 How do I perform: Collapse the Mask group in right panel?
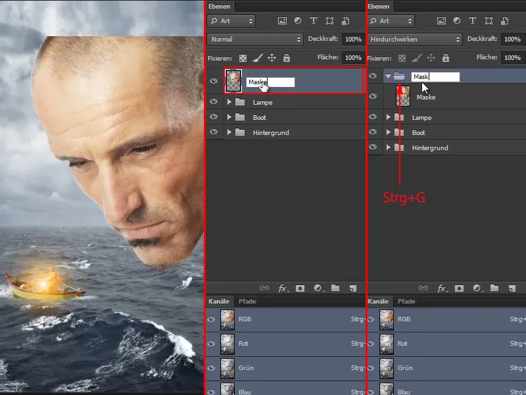click(388, 76)
